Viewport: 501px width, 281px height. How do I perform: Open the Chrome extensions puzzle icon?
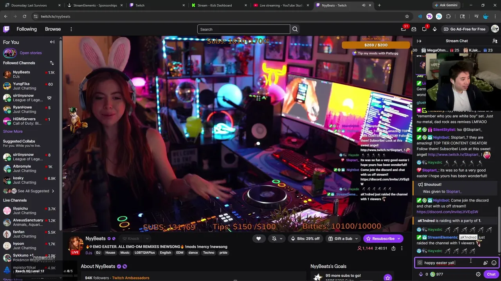[x=448, y=16]
